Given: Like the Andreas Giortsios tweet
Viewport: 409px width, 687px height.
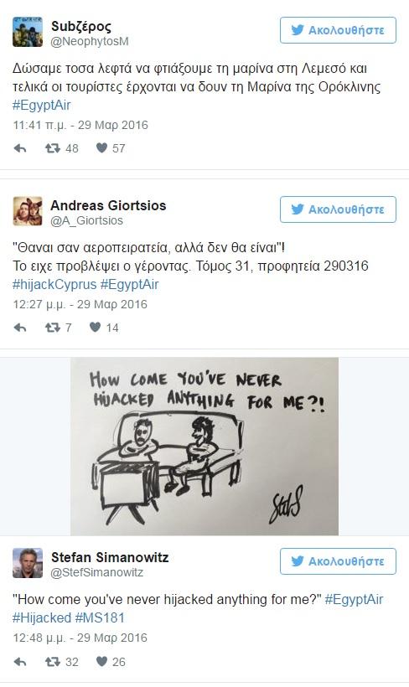Looking at the screenshot, I should tap(96, 327).
